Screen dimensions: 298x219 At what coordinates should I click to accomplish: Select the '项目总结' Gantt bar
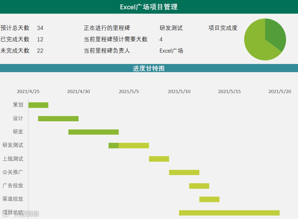(x=229, y=213)
